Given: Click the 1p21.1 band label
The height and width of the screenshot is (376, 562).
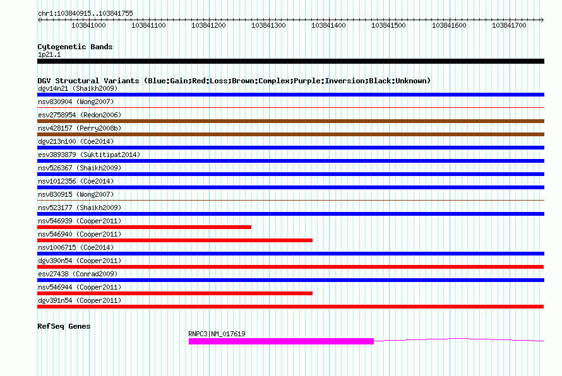Looking at the screenshot, I should (49, 54).
